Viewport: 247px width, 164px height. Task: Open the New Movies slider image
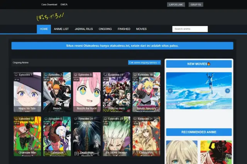pyautogui.click(x=199, y=91)
